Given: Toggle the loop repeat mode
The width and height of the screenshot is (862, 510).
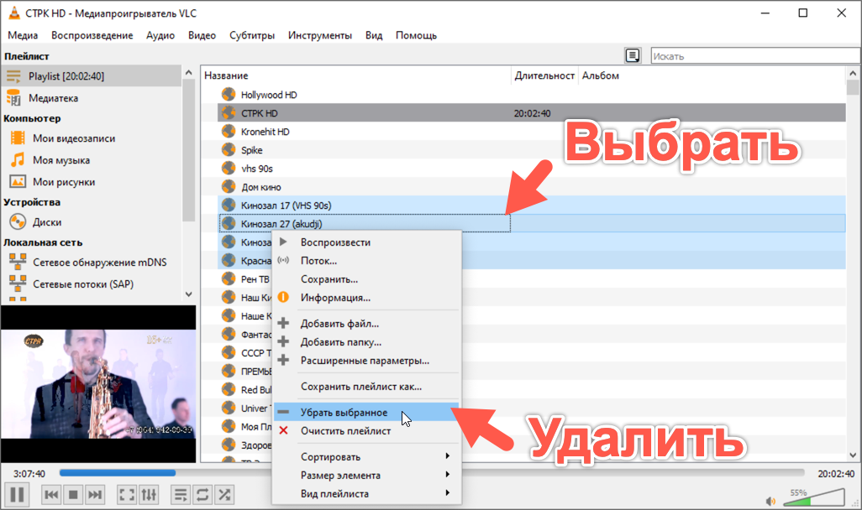Looking at the screenshot, I should point(202,495).
